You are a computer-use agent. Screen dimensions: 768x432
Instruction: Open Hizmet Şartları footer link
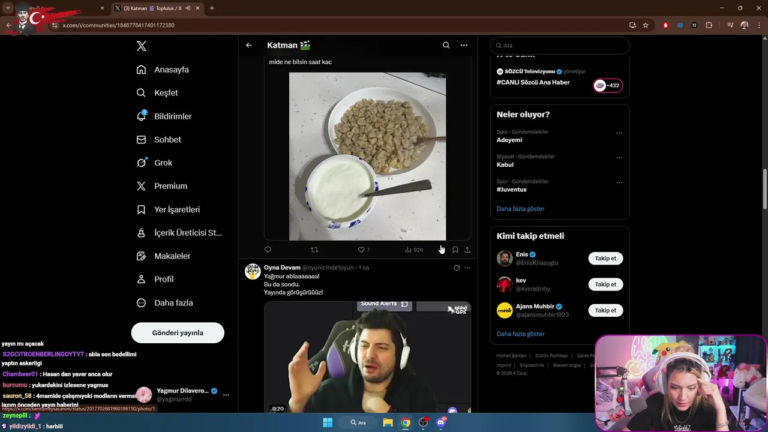[x=511, y=356]
